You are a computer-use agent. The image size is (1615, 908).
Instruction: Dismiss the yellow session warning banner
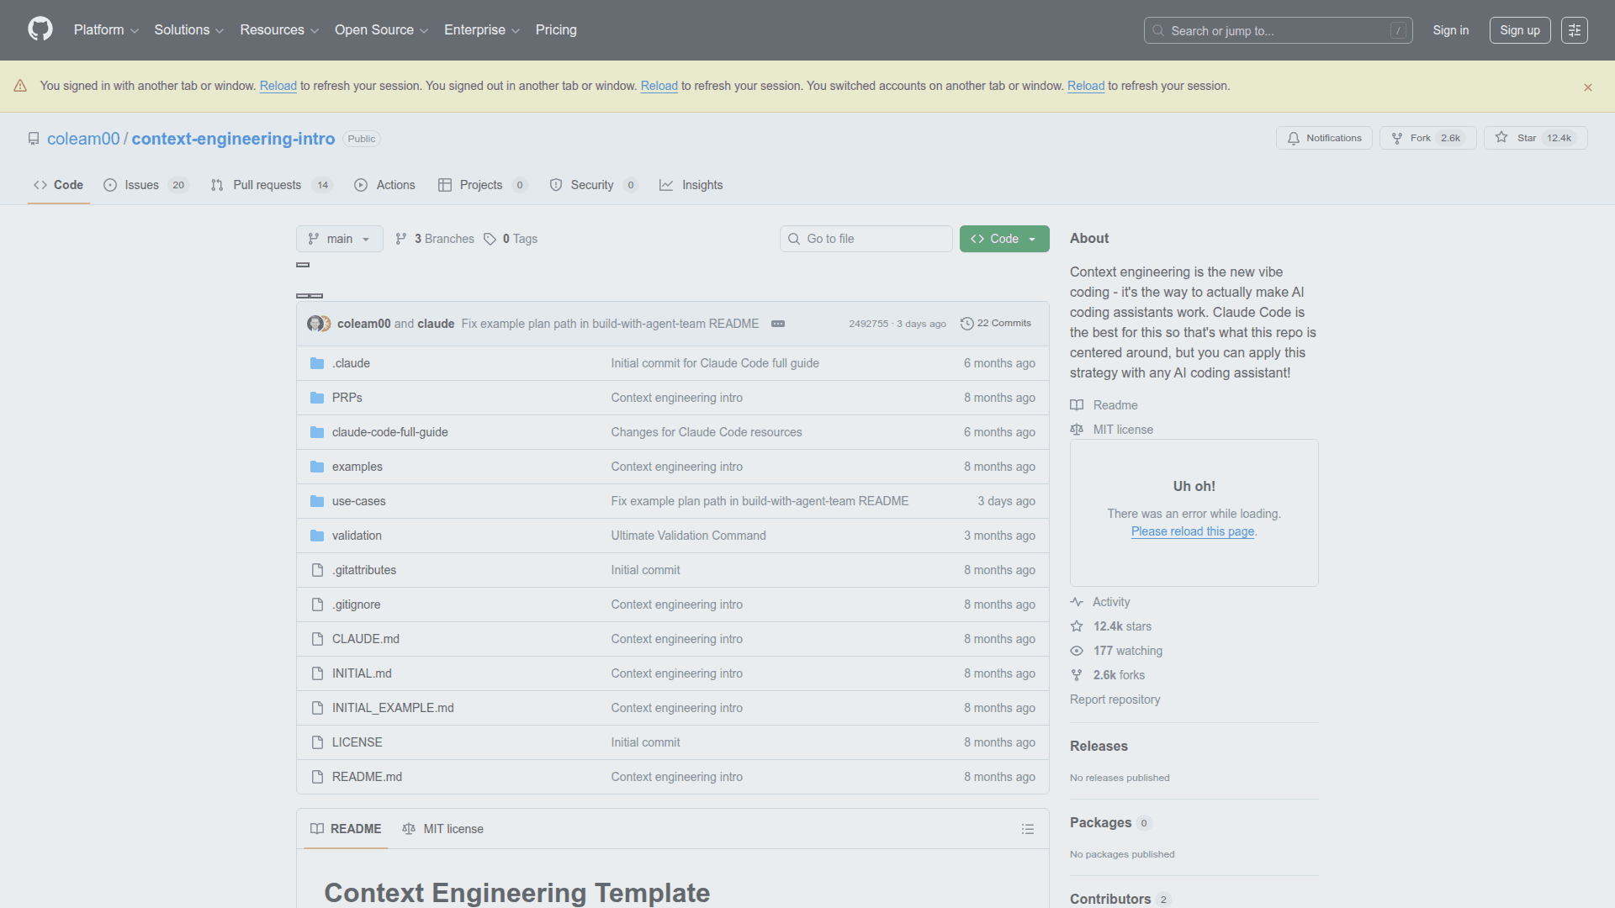click(x=1588, y=87)
